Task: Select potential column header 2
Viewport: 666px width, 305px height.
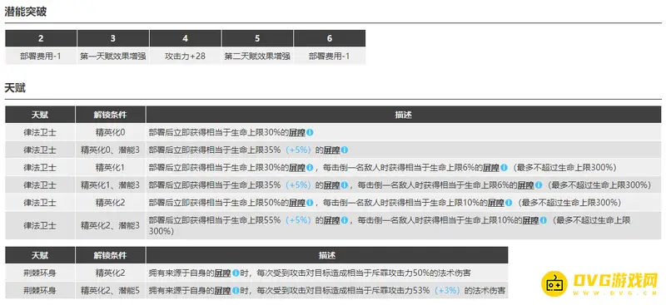Action: [41, 38]
